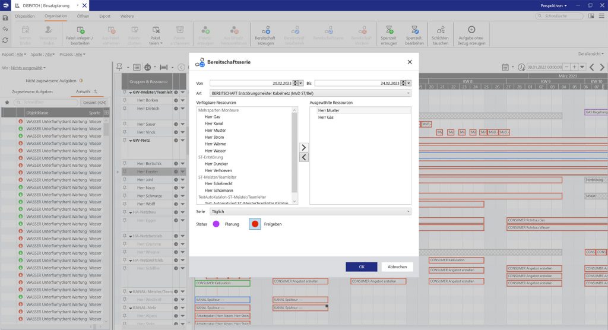
Task: Click the 'Bereitschaft erzeugen' ribbon icon
Action: 266,30
